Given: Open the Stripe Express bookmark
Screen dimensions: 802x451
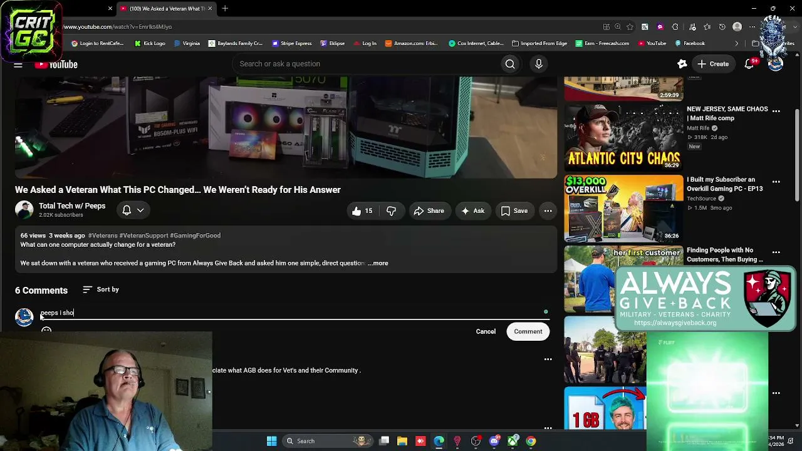Looking at the screenshot, I should point(291,43).
